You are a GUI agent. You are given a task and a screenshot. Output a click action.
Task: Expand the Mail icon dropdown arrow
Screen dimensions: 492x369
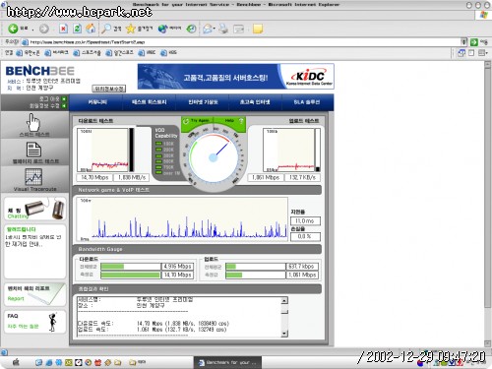(x=215, y=29)
